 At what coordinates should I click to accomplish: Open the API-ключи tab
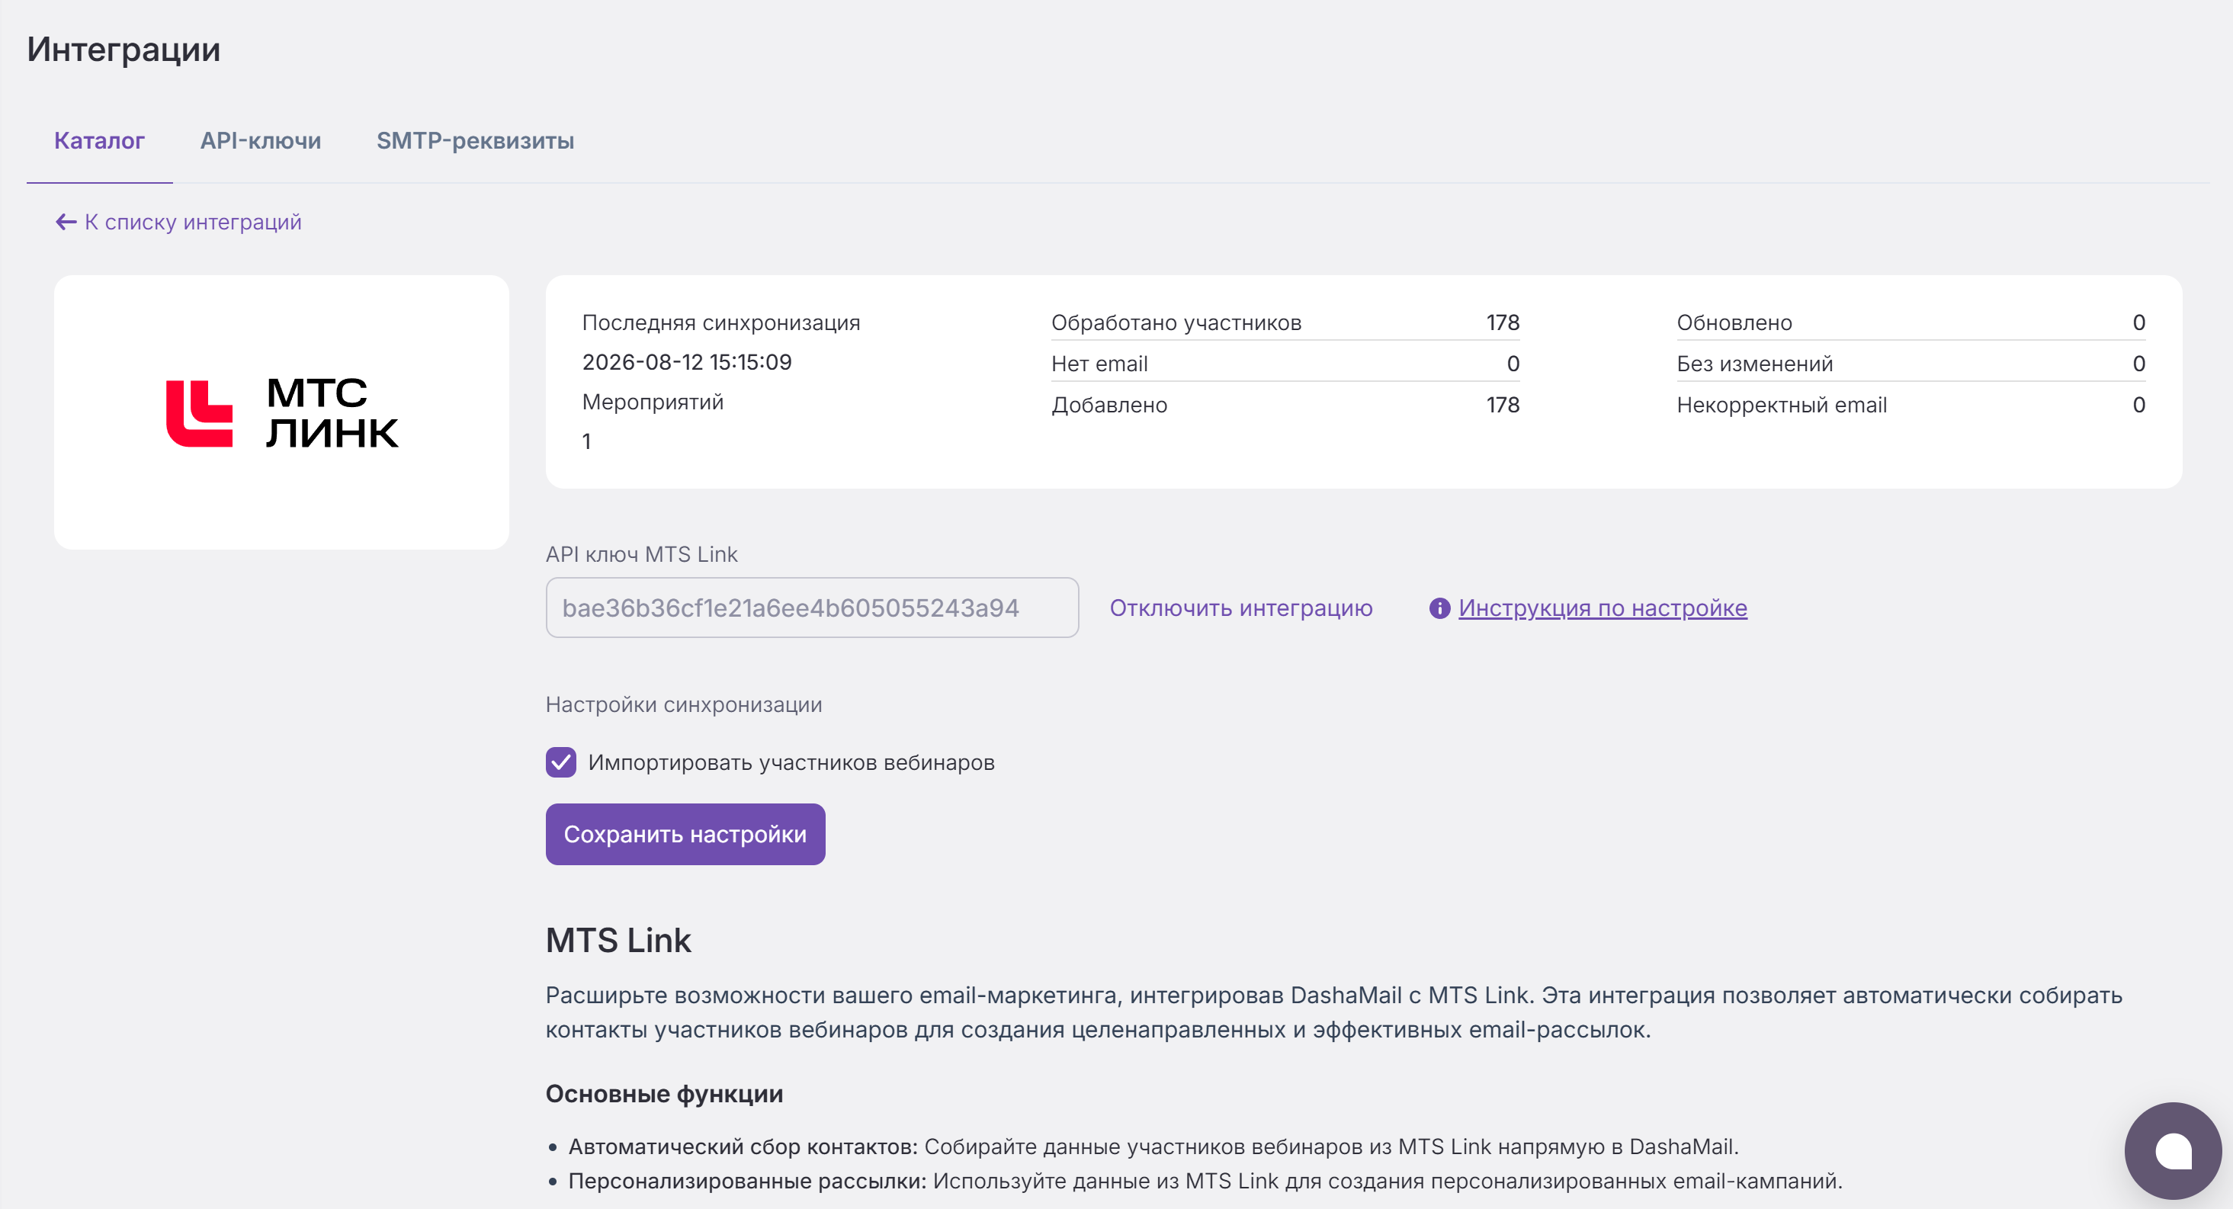(x=261, y=140)
